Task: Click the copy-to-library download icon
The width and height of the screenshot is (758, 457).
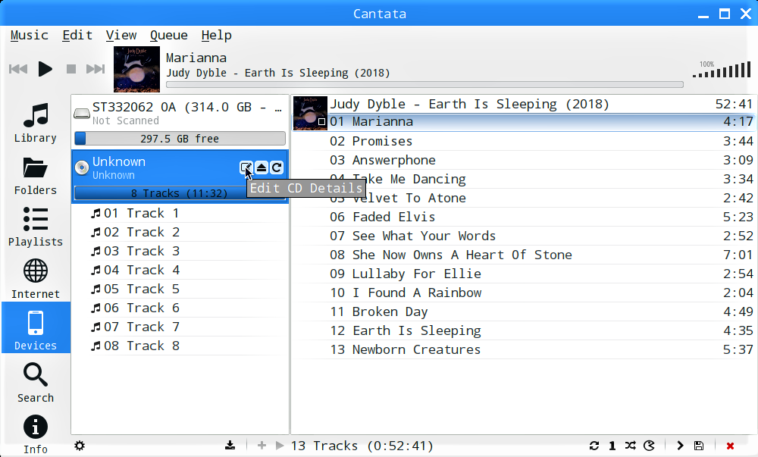Action: [230, 446]
